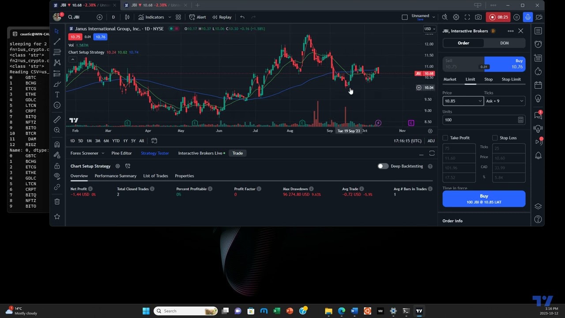Select the Market order type tab

[450, 79]
